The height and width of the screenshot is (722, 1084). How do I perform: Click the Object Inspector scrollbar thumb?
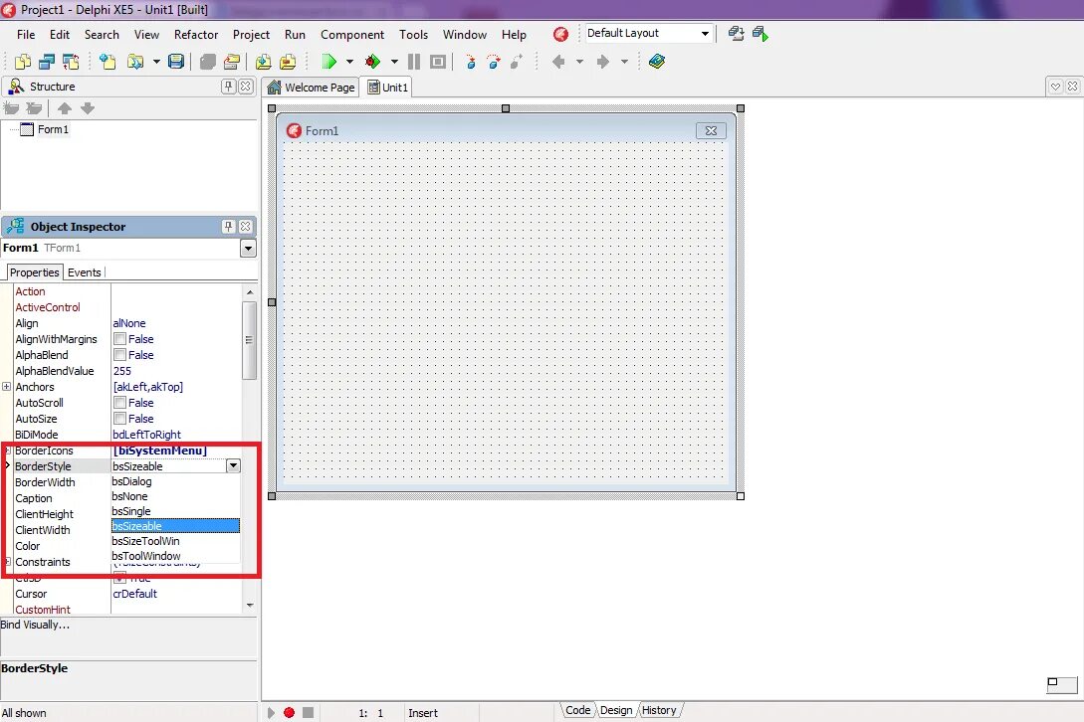click(249, 339)
